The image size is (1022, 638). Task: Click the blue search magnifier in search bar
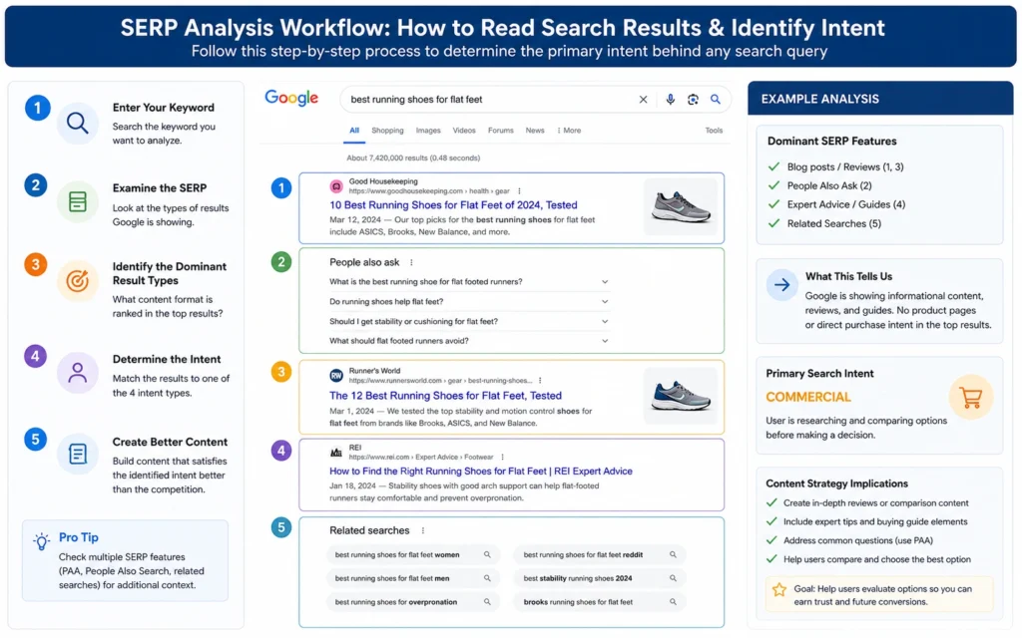(x=715, y=100)
